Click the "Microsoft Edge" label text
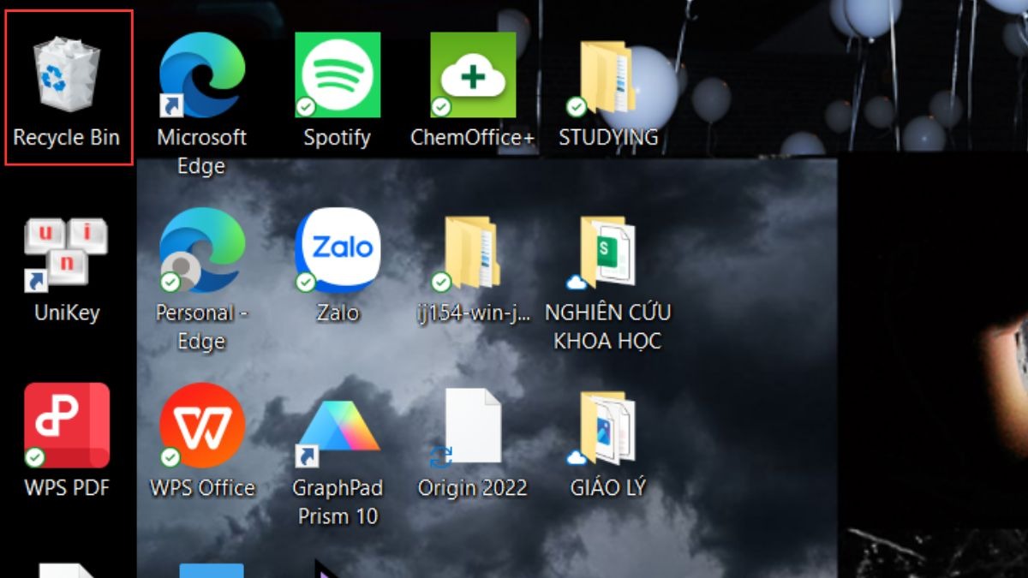 202,152
